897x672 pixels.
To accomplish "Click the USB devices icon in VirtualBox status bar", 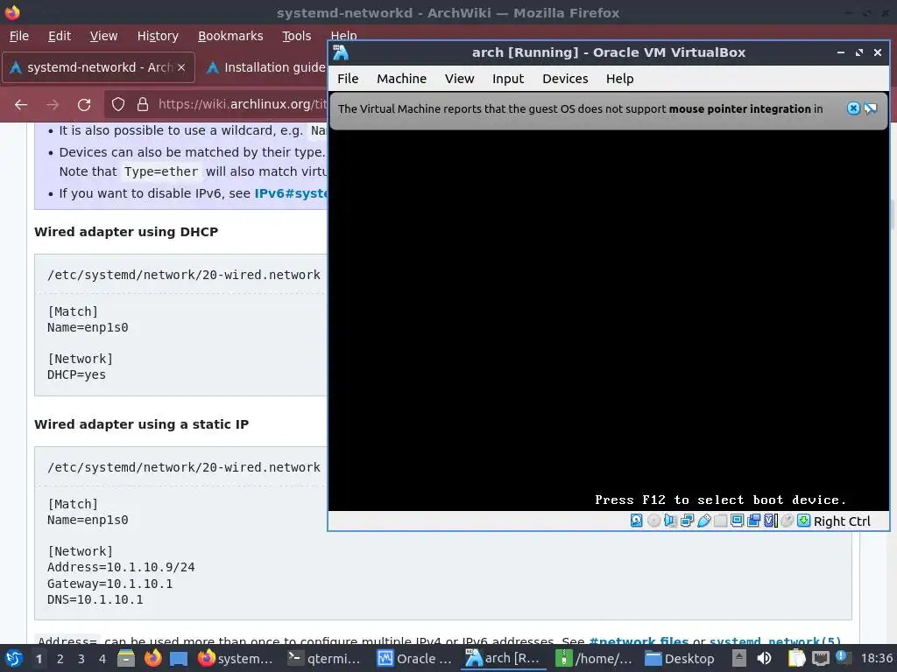I will tap(703, 521).
